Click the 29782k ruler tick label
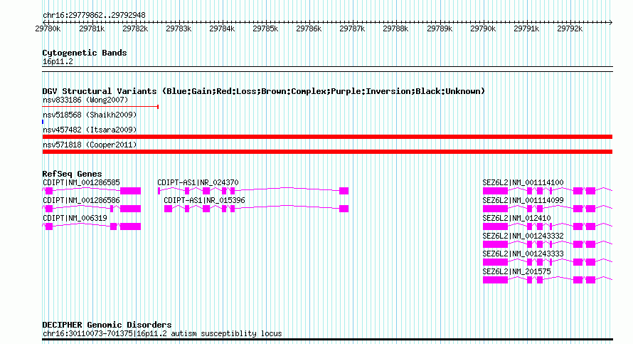Screen dimensions: 633x344 tap(135, 28)
